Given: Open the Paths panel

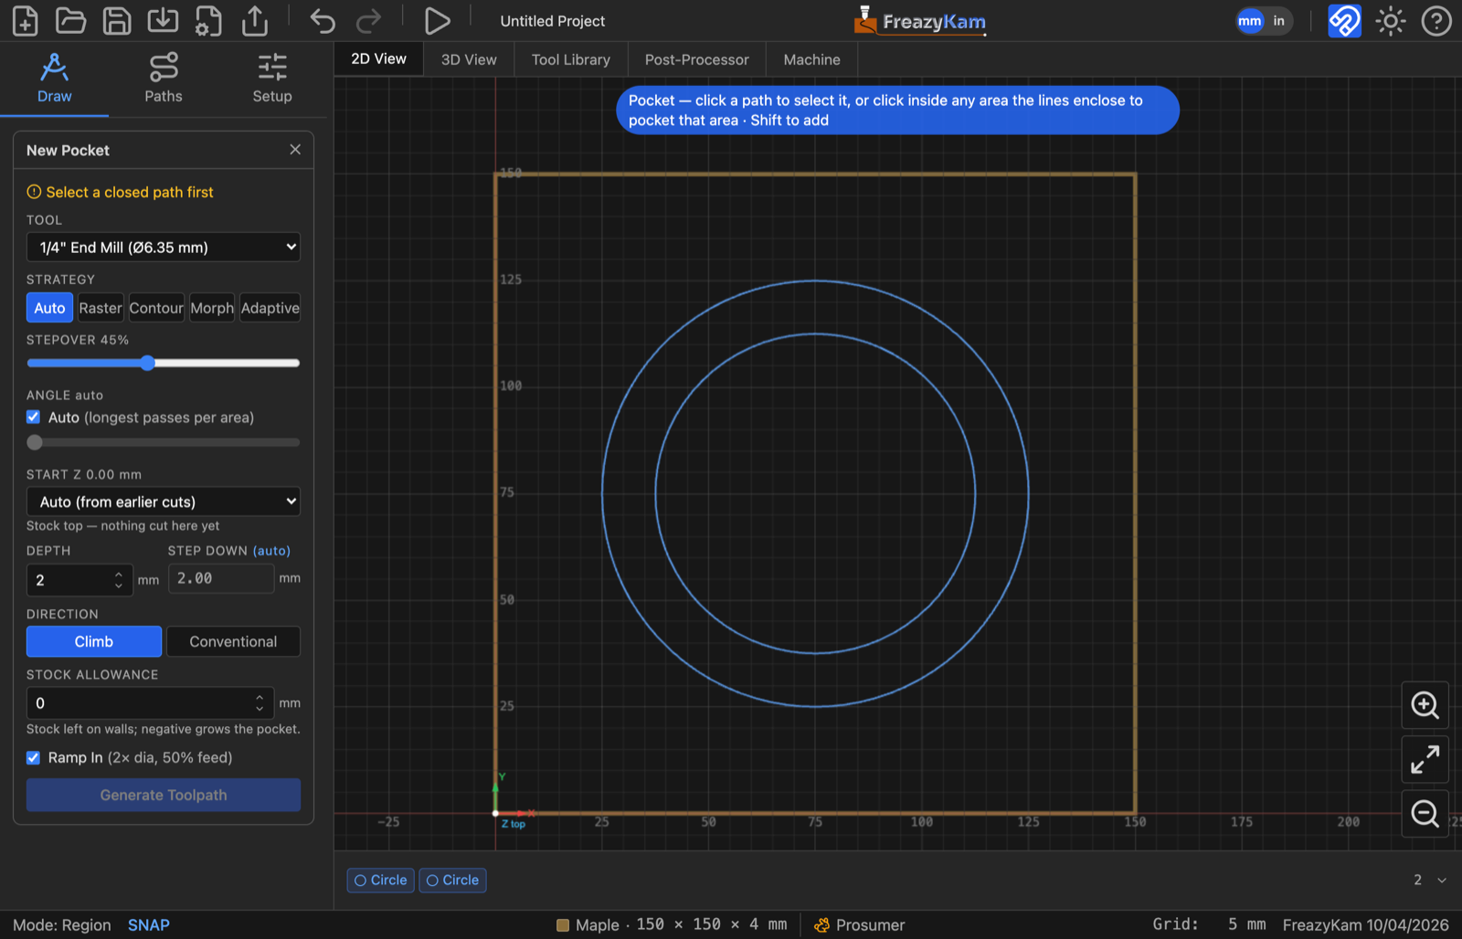Looking at the screenshot, I should pos(164,79).
